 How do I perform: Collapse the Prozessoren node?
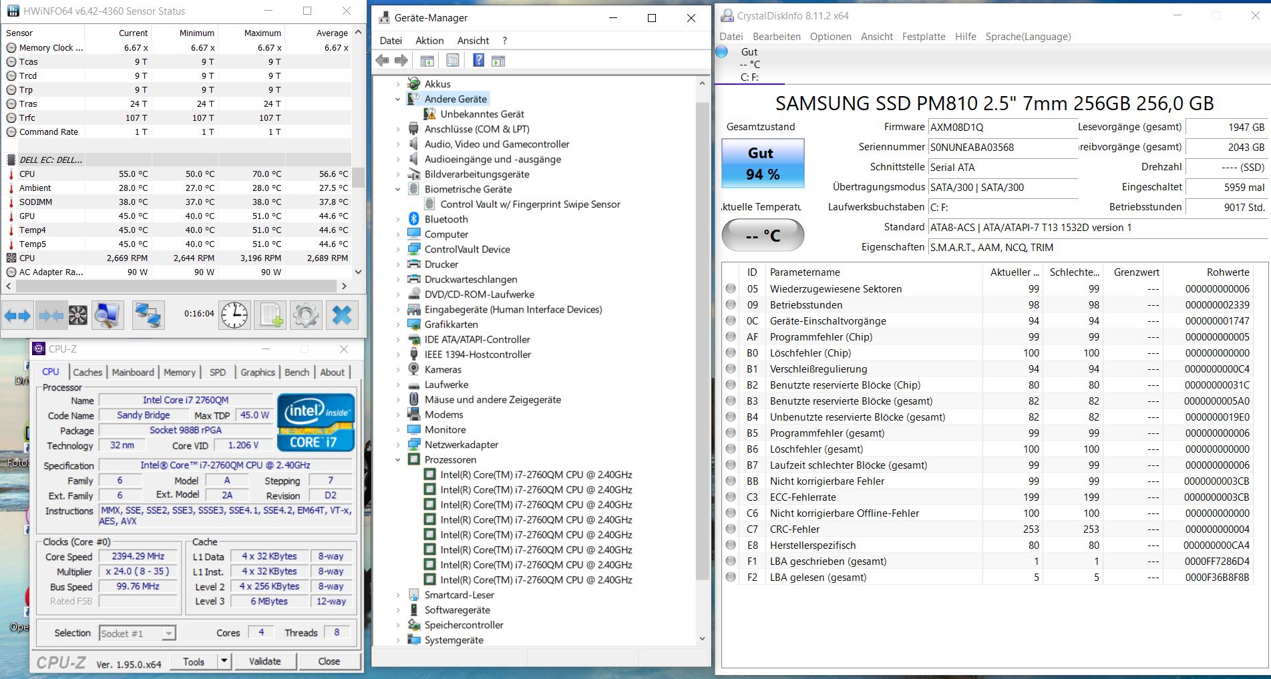[x=398, y=459]
